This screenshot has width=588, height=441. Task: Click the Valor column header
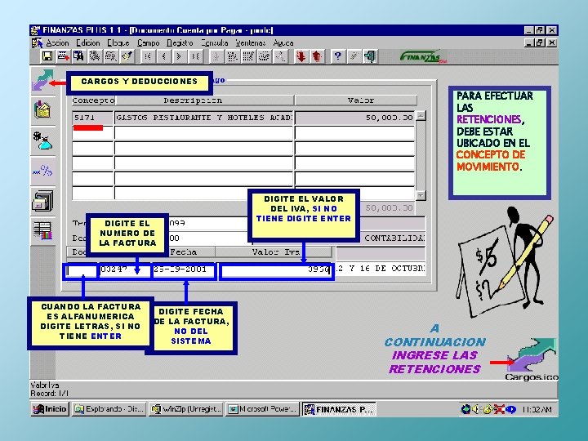click(x=356, y=100)
